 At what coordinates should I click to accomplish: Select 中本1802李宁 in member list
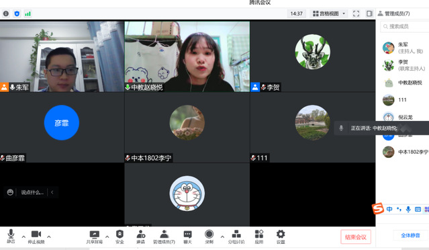[405, 152]
